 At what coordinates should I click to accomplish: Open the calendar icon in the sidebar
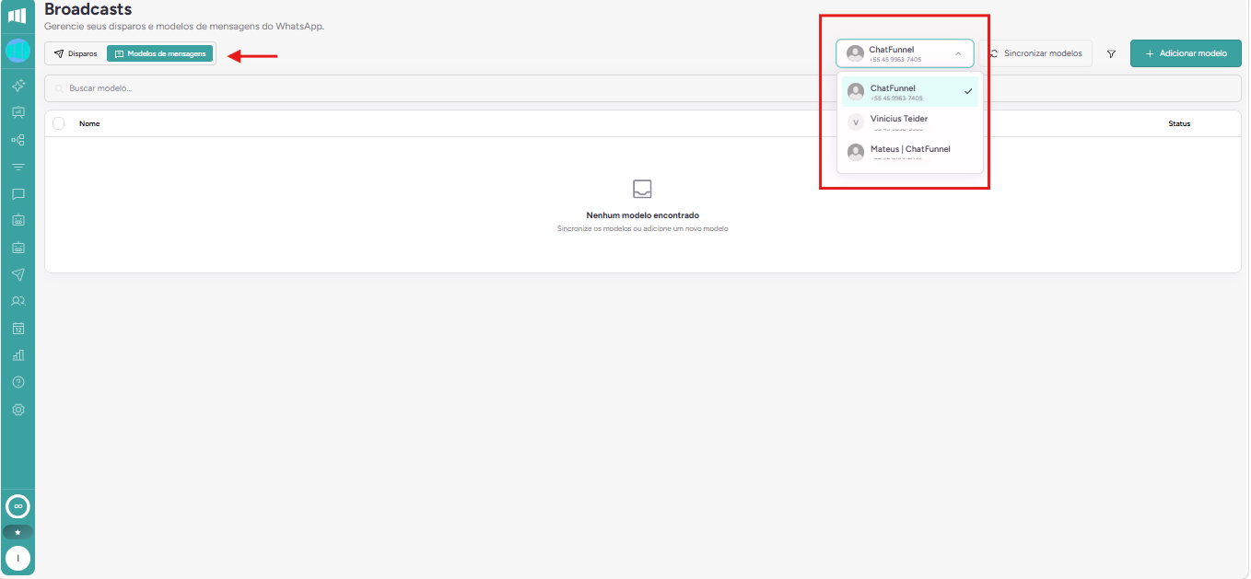(18, 328)
